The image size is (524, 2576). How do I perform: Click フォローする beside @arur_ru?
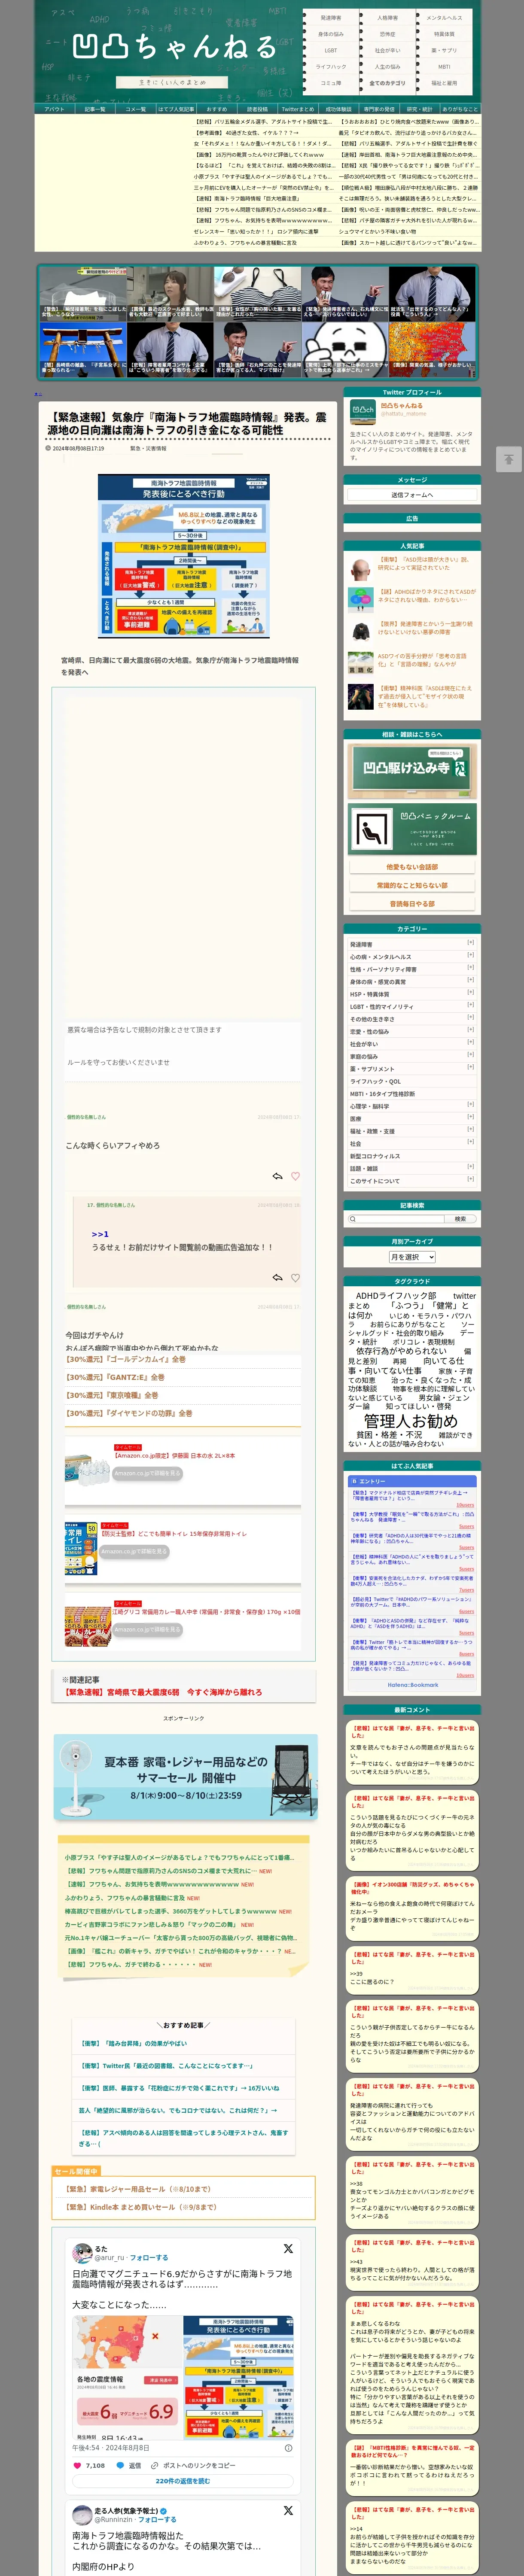point(148,2258)
